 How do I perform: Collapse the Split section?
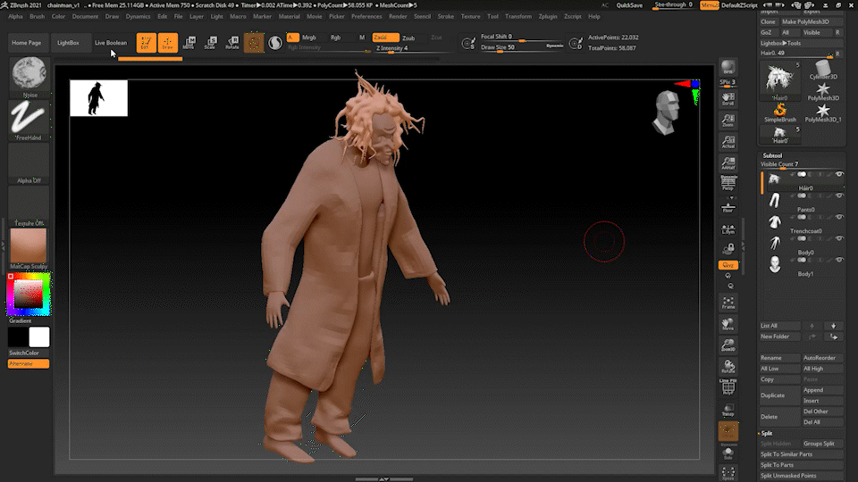click(767, 433)
